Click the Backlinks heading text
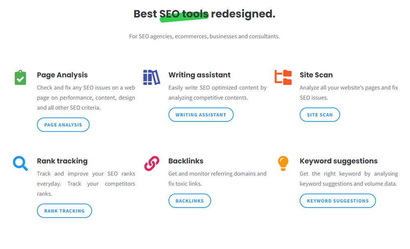The image size is (410, 249). coord(186,161)
